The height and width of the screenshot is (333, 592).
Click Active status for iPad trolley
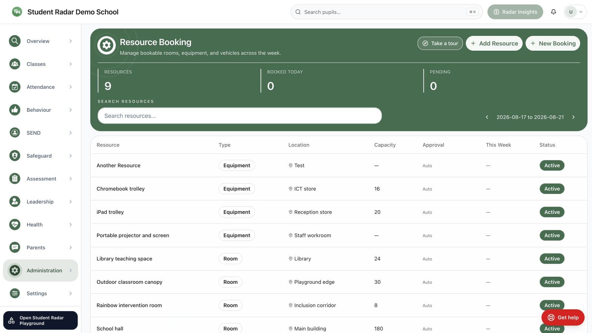coord(552,212)
